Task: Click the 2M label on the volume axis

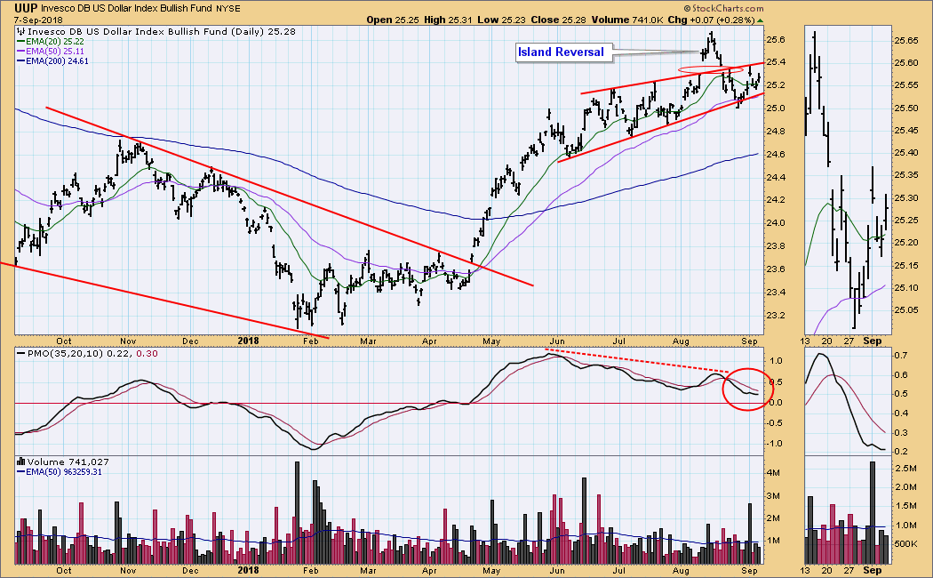Action: point(774,518)
